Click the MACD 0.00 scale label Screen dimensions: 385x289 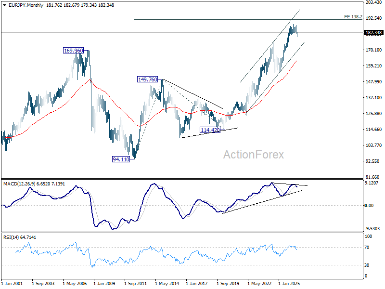pos(369,206)
